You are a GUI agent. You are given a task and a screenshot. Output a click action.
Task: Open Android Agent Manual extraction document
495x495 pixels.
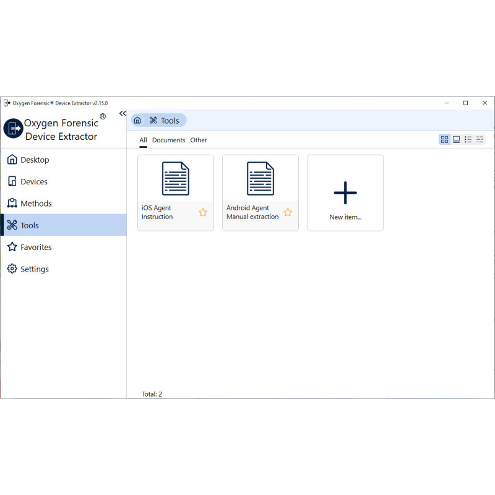260,192
